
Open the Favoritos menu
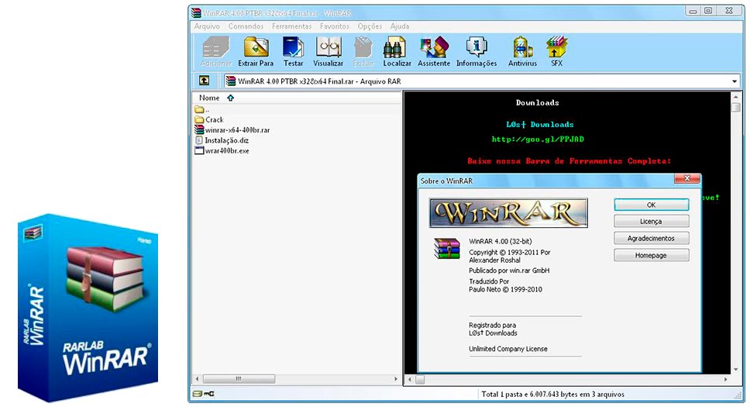click(335, 26)
